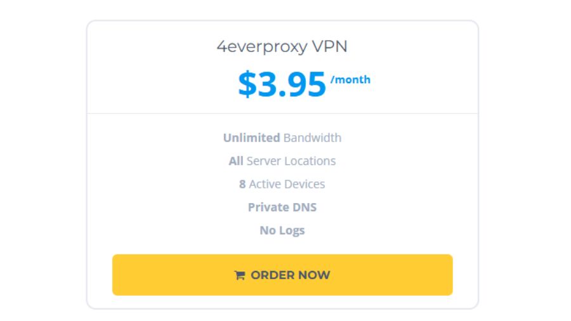Click the word Bandwidth
The width and height of the screenshot is (571, 321).
pos(312,138)
